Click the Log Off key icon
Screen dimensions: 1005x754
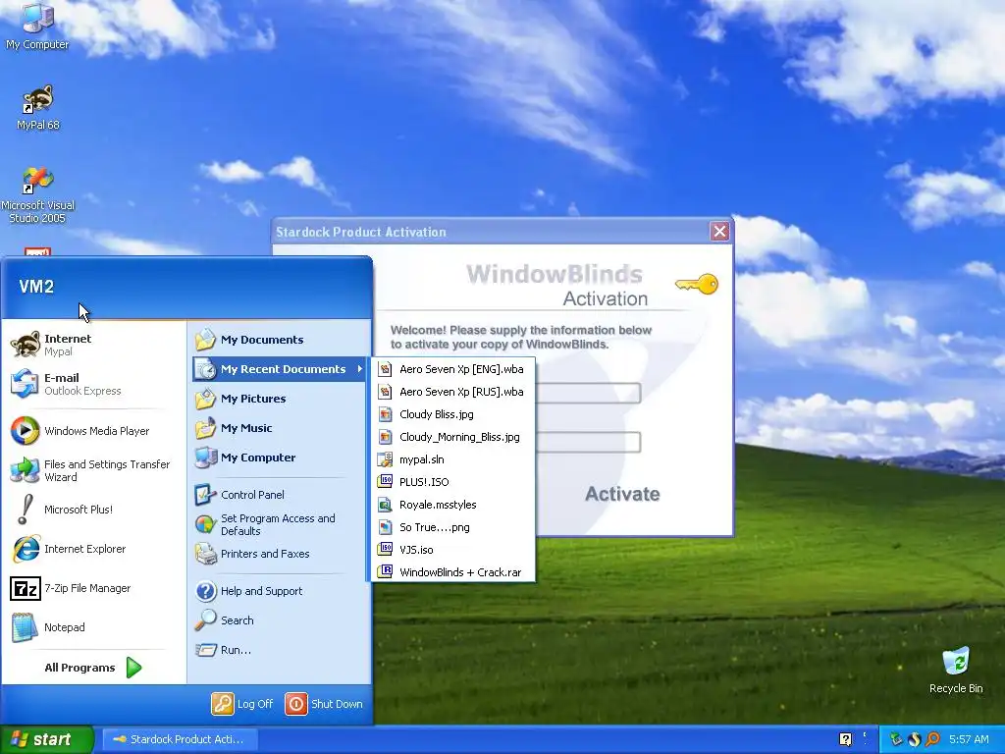223,704
